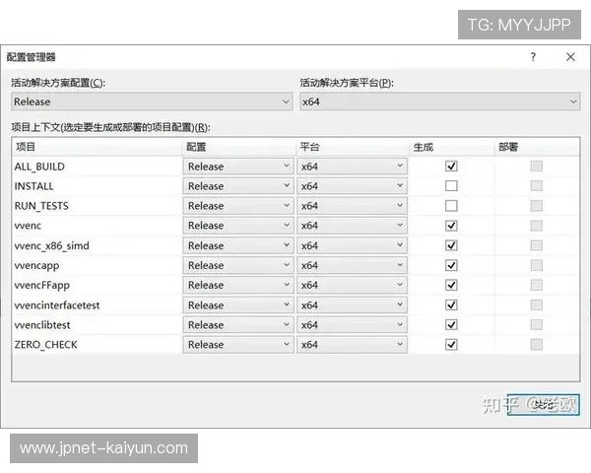This screenshot has height=473, width=591.
Task: Open platform dropdown for INSTALL
Action: click(352, 186)
